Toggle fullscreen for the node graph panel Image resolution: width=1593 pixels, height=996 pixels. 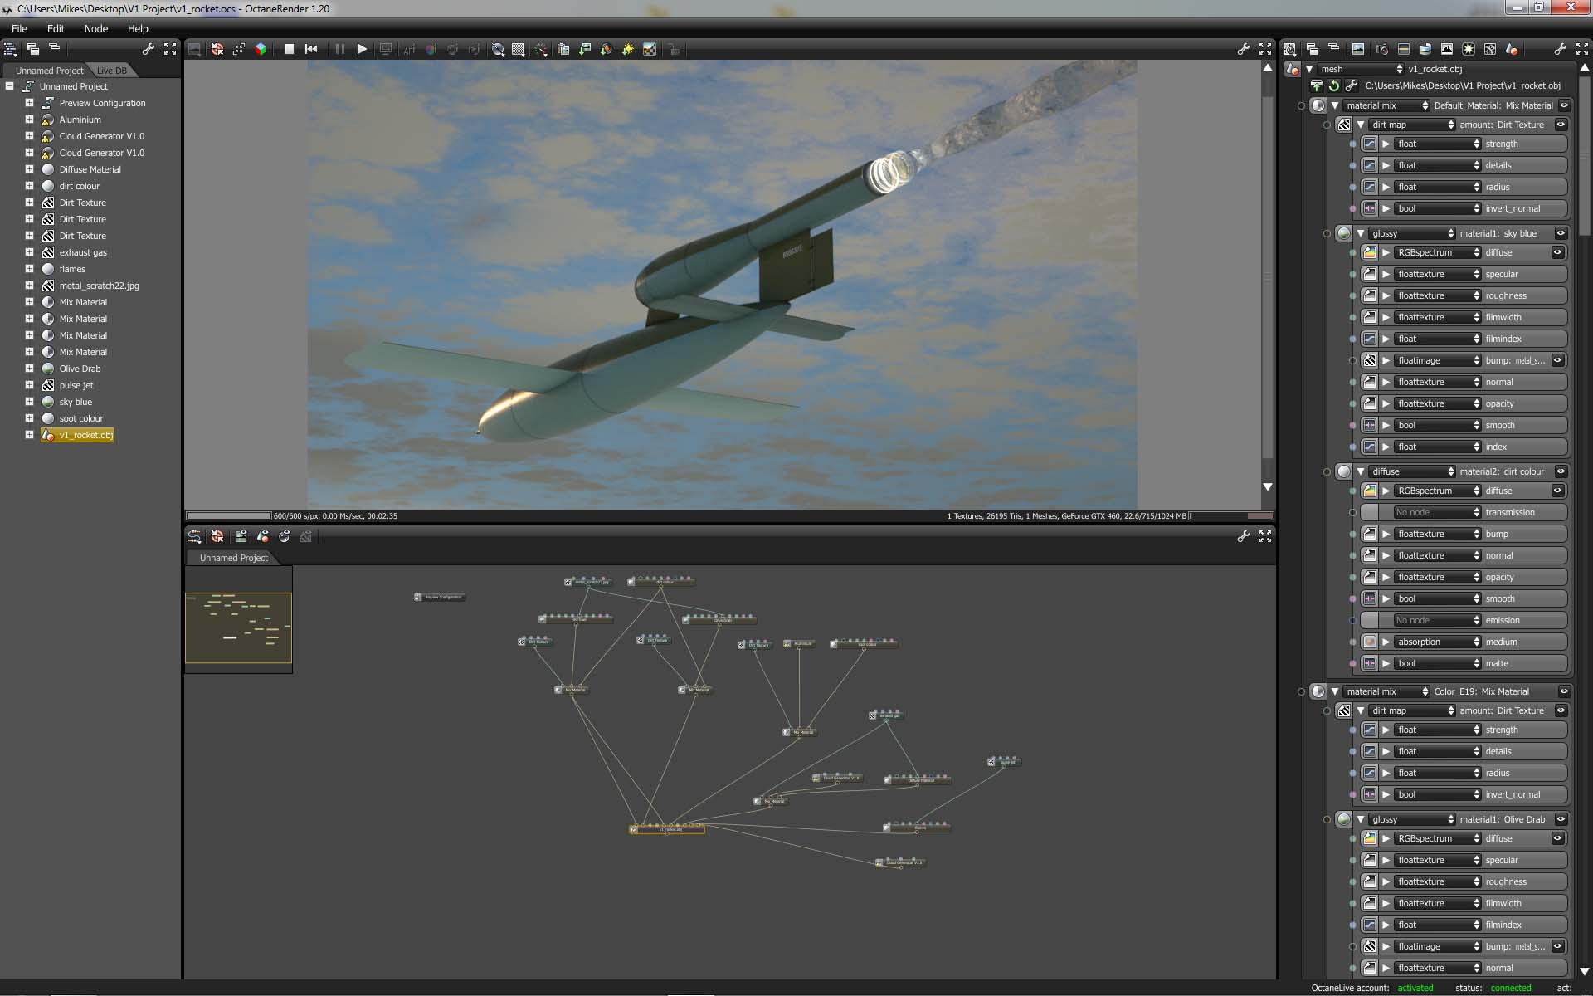[x=1264, y=536]
